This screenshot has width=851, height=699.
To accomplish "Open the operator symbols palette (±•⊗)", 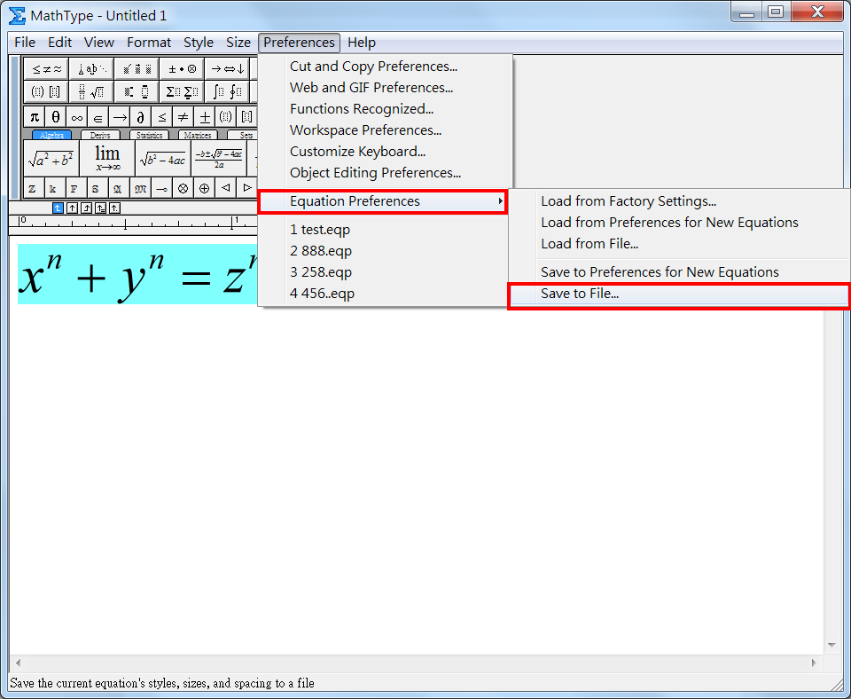I will click(x=182, y=69).
